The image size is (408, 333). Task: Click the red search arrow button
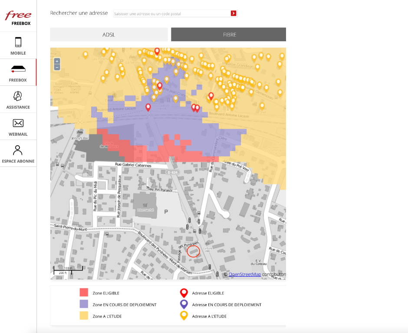click(234, 13)
